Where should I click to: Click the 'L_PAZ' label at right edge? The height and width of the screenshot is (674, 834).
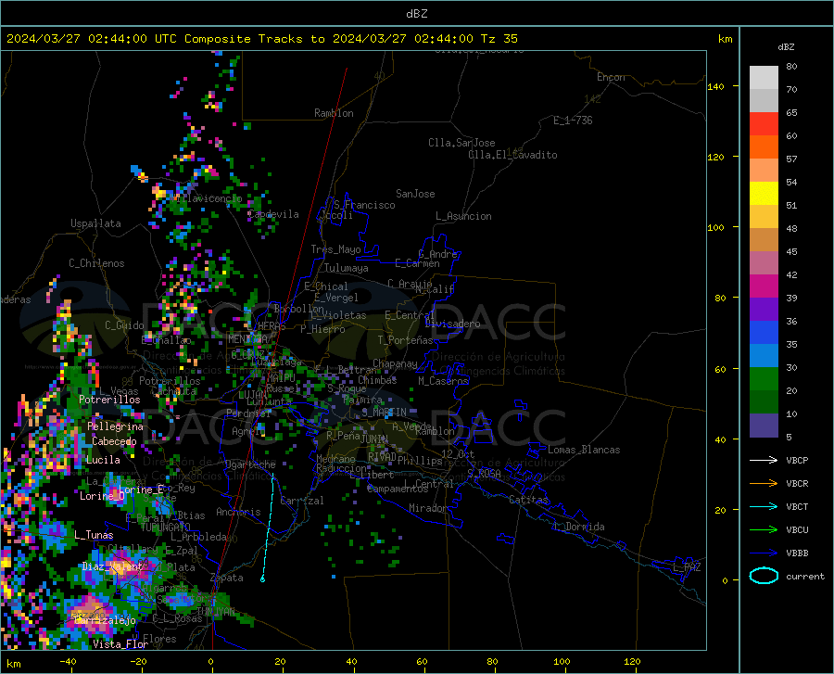coord(687,567)
